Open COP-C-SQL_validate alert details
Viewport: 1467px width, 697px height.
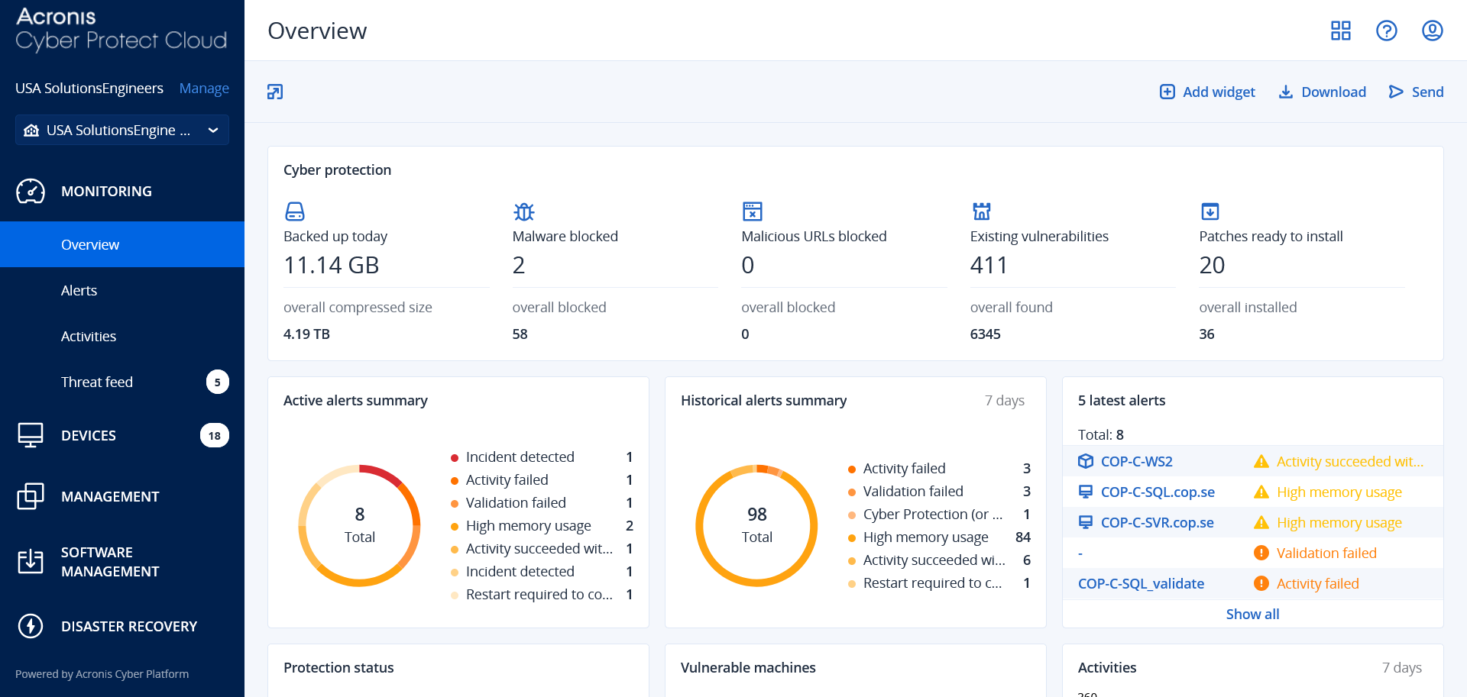pos(1141,583)
